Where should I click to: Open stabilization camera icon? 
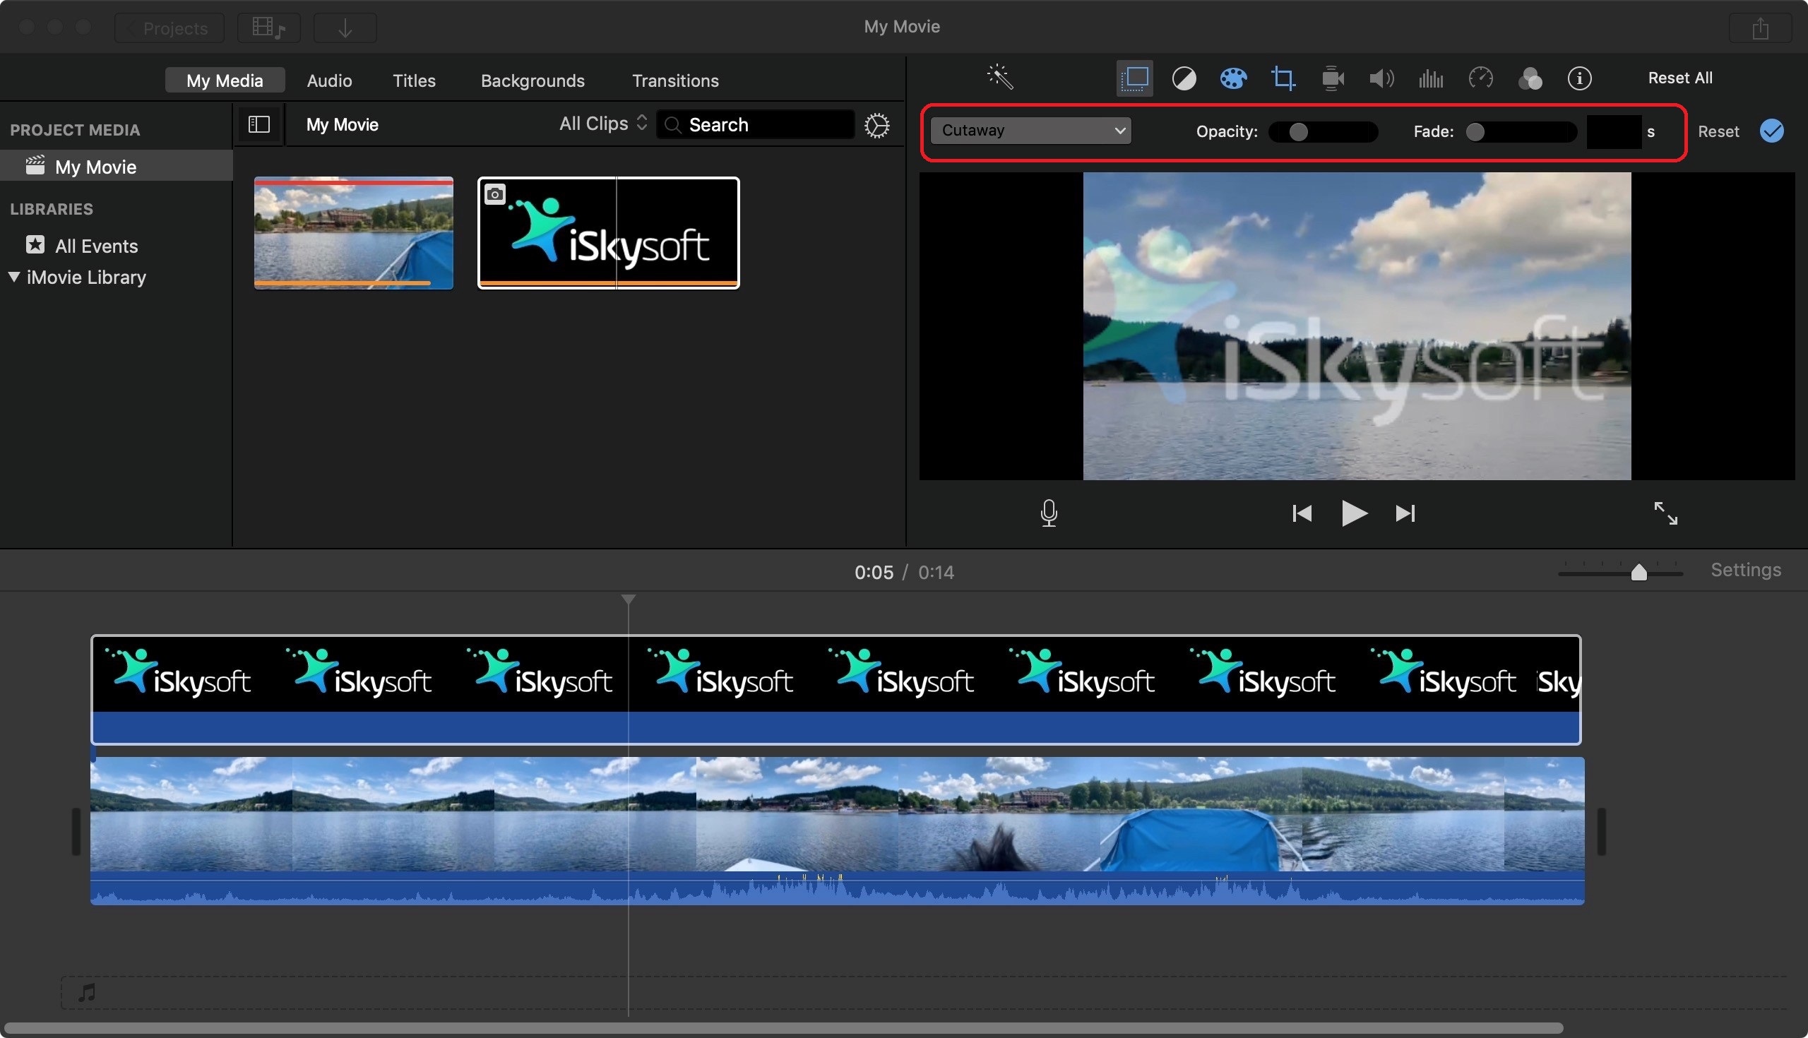(x=1332, y=78)
